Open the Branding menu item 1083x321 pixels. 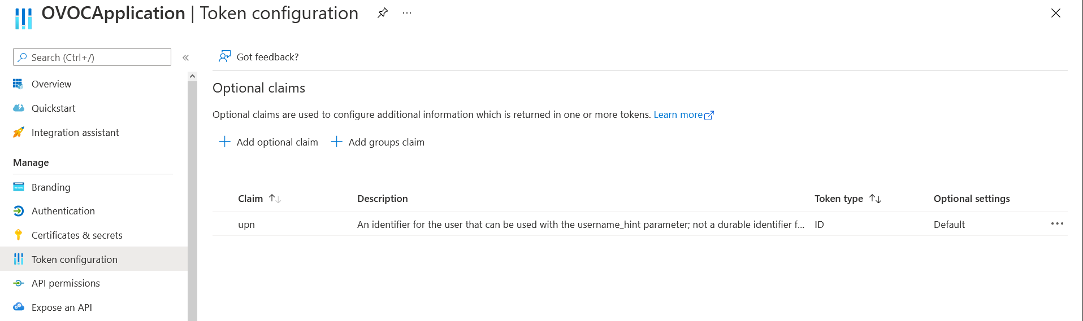(x=51, y=187)
